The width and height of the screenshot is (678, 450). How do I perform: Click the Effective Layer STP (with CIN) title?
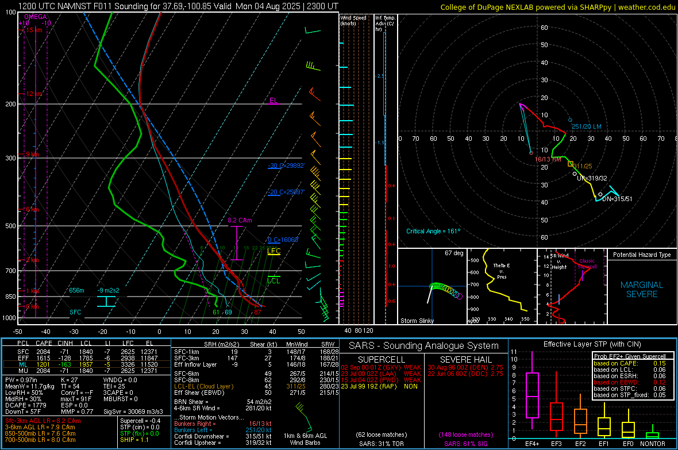coord(592,344)
